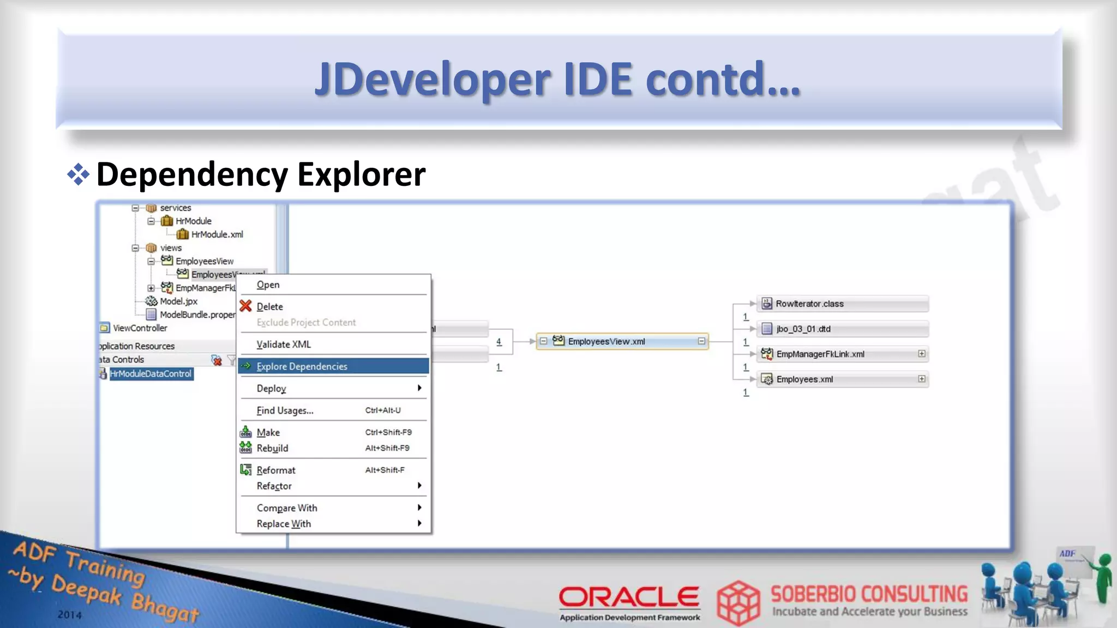The image size is (1117, 628).
Task: Expand the EmpManagerFkLink.xml dependency node
Action: coord(922,354)
